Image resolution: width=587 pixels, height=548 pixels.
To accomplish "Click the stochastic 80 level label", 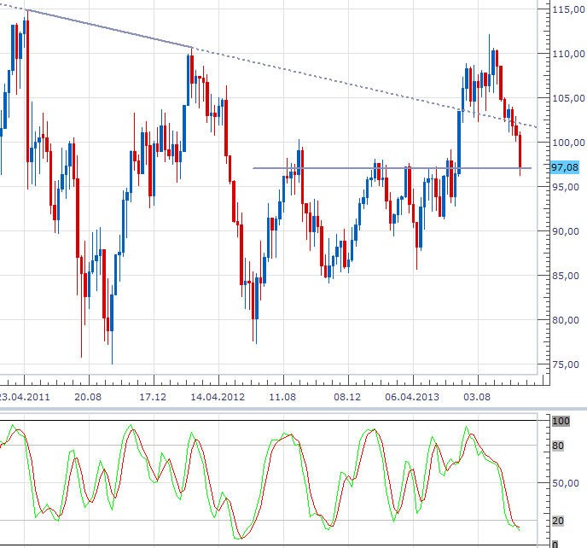I will pyautogui.click(x=558, y=446).
